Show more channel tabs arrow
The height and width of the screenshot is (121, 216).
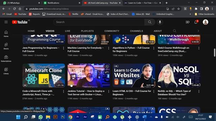198,31
